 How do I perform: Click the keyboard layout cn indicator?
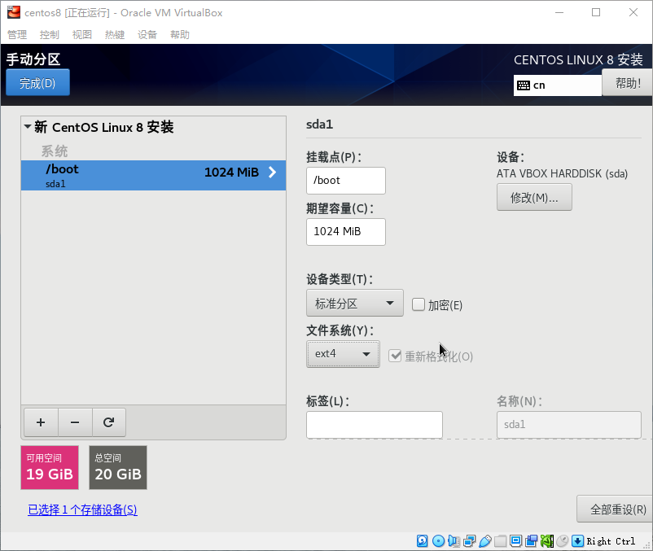(557, 85)
